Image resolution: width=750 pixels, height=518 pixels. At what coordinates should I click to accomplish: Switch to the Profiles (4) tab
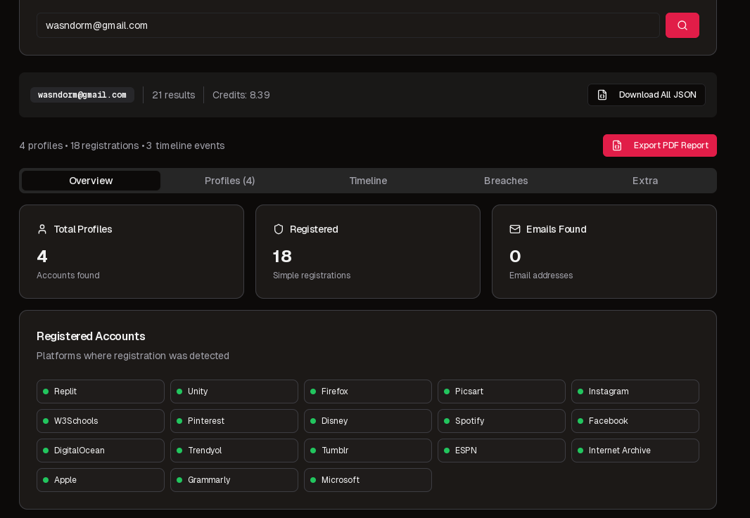click(229, 181)
